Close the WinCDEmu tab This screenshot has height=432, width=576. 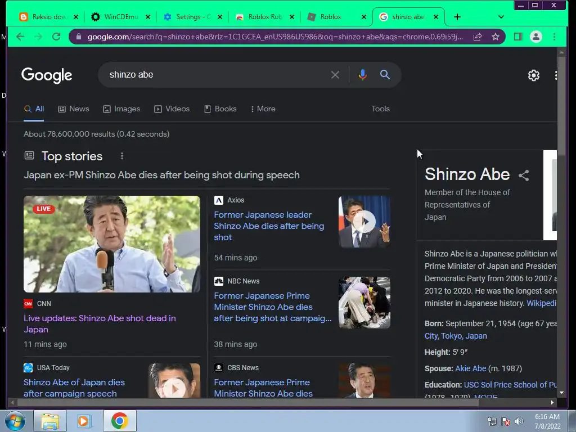coord(148,17)
